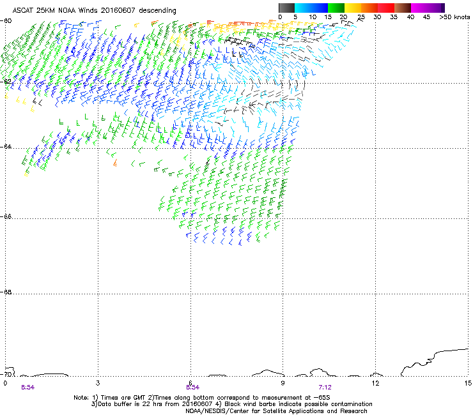This screenshot has height=415, width=473.
Task: Select the '10' label on the wind-speed legend
Action: click(x=312, y=17)
